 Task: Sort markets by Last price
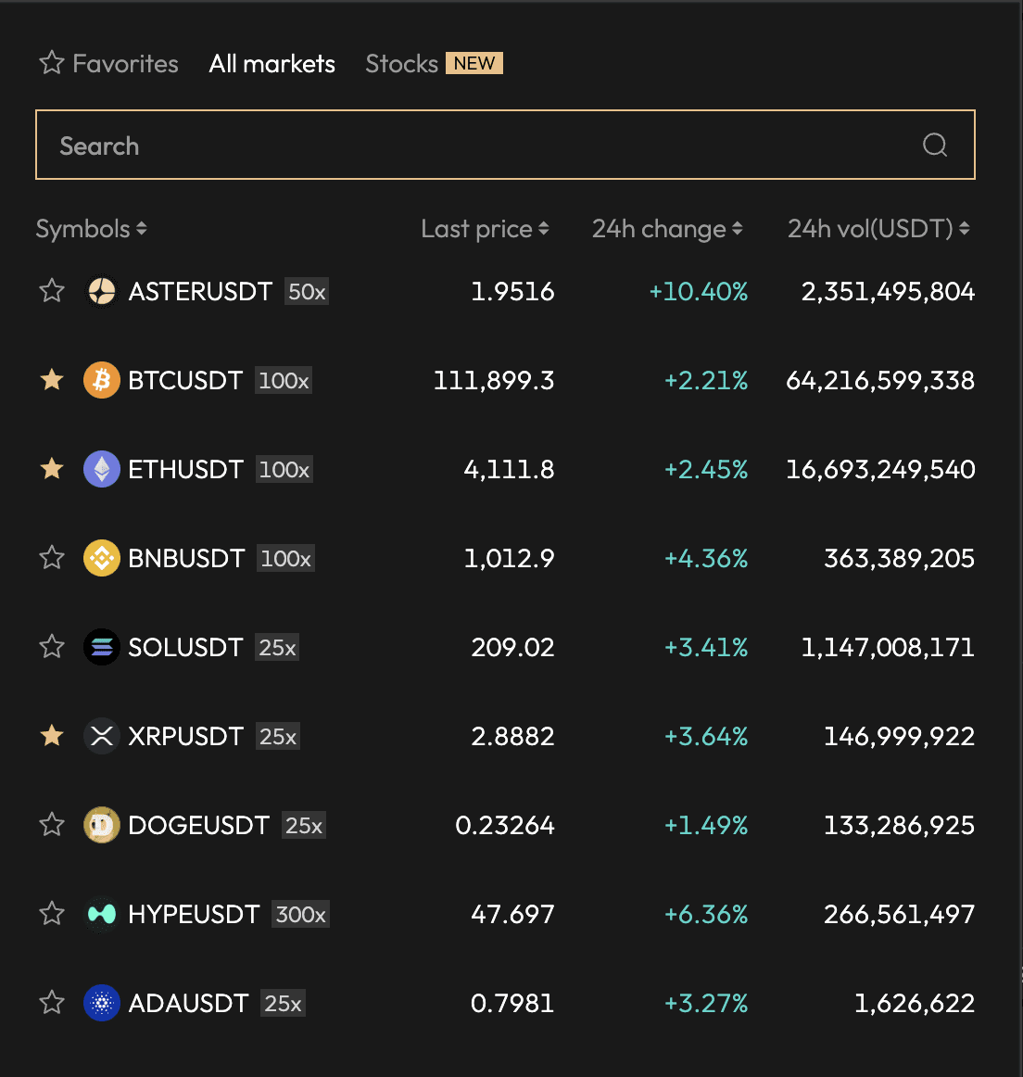(x=485, y=229)
